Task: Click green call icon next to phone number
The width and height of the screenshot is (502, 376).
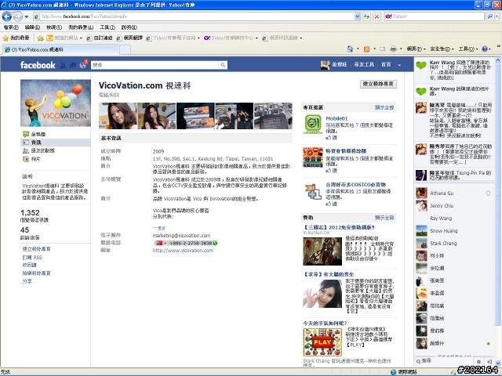Action: point(215,243)
